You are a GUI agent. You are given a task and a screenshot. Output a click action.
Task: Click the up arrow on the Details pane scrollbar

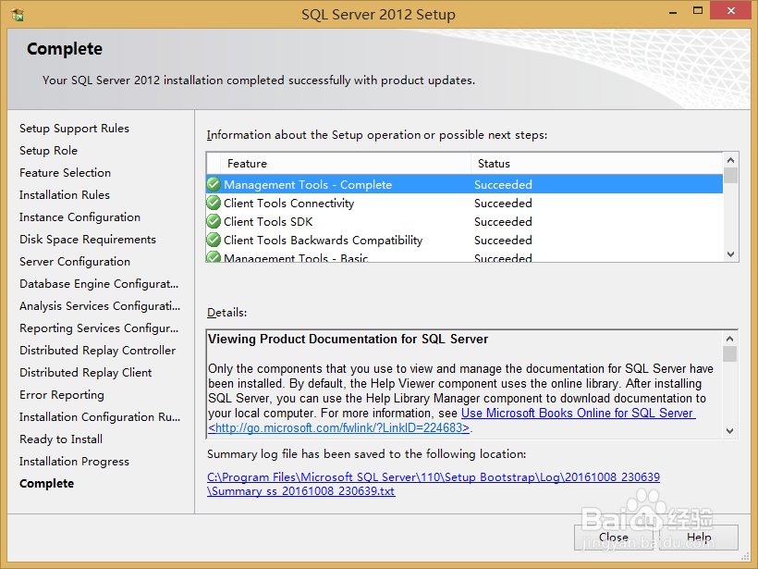[730, 338]
